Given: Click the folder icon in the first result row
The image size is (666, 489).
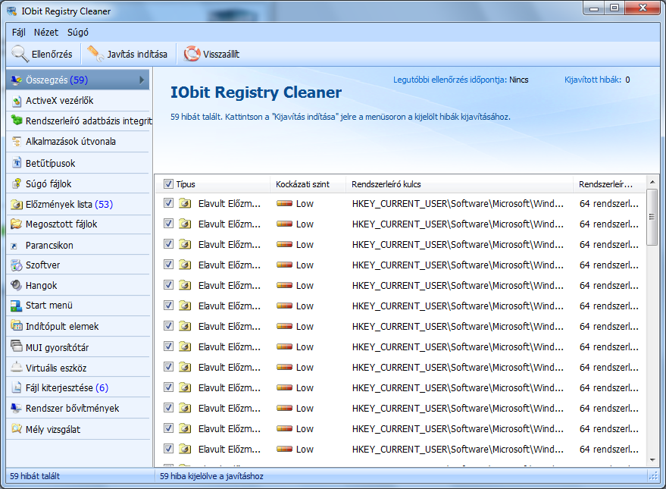Looking at the screenshot, I should click(185, 203).
